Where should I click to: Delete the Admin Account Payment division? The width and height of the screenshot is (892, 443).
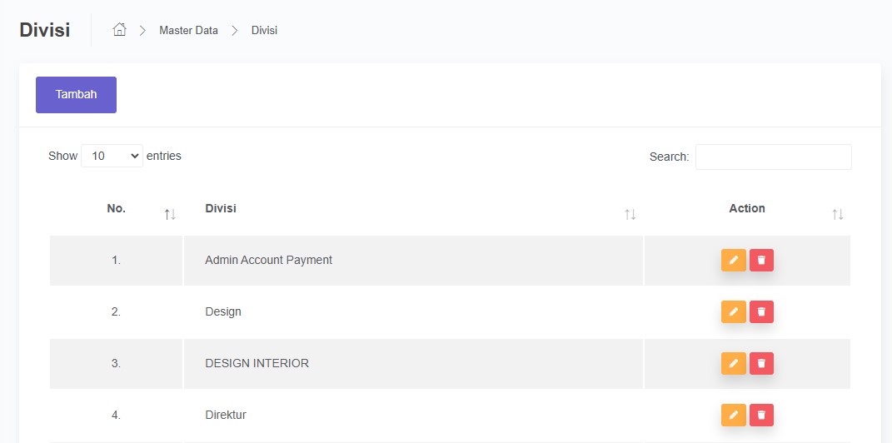[761, 261]
